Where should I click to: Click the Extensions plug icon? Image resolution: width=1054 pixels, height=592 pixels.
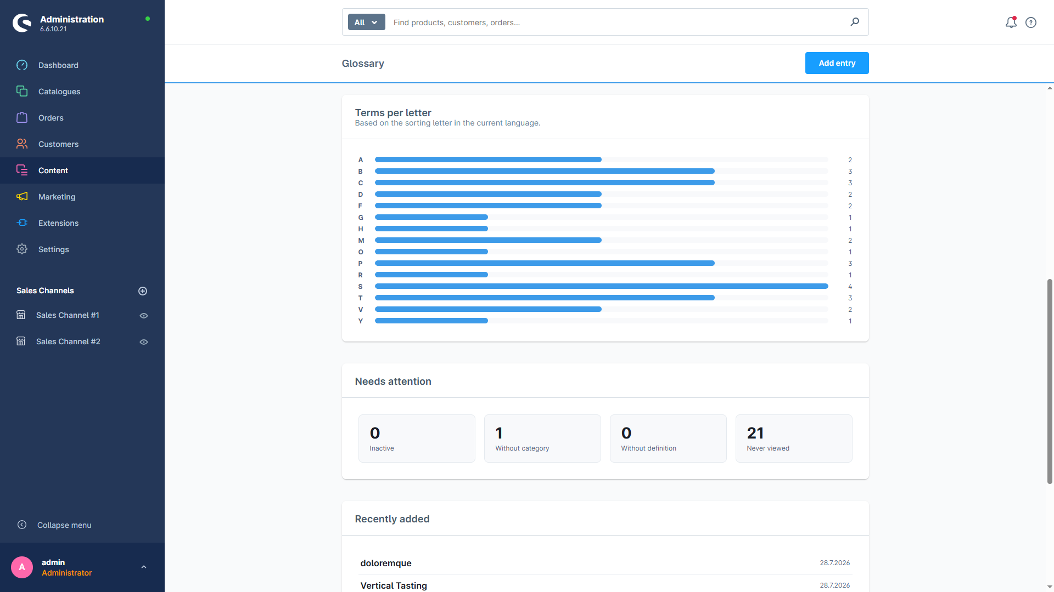coord(22,223)
